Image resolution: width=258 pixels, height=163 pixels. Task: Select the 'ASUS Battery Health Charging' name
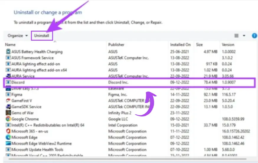(x=37, y=52)
